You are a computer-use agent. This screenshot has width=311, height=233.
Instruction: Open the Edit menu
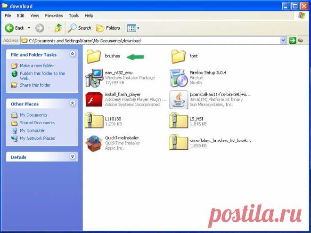[x=20, y=16]
